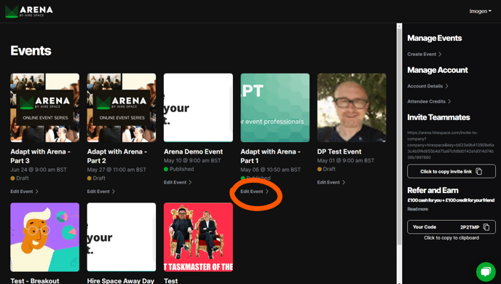Open Adapt with Arena Part 3 thumbnail
The height and width of the screenshot is (284, 501).
(44, 108)
